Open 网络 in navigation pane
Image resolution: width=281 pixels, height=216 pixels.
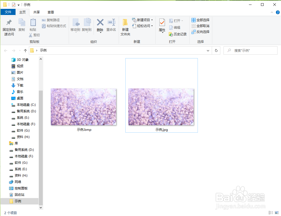click(x=15, y=182)
